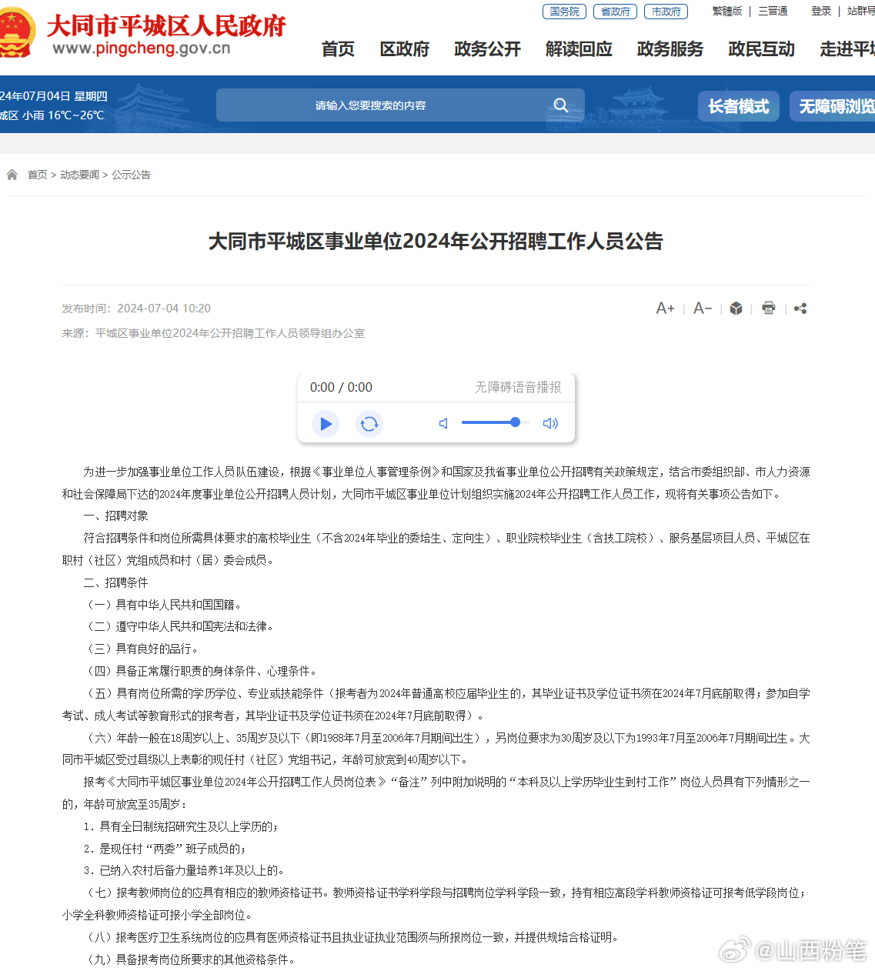Click the share icon
Screen dimensions: 875x971
pos(800,309)
